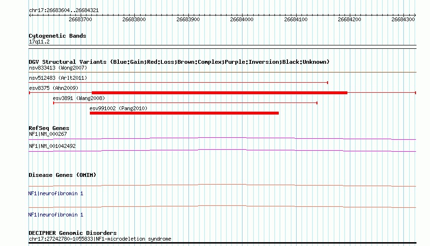430x246 pixels.
Task: Click the chr17:26683604..26684321 region label
Action: point(64,11)
